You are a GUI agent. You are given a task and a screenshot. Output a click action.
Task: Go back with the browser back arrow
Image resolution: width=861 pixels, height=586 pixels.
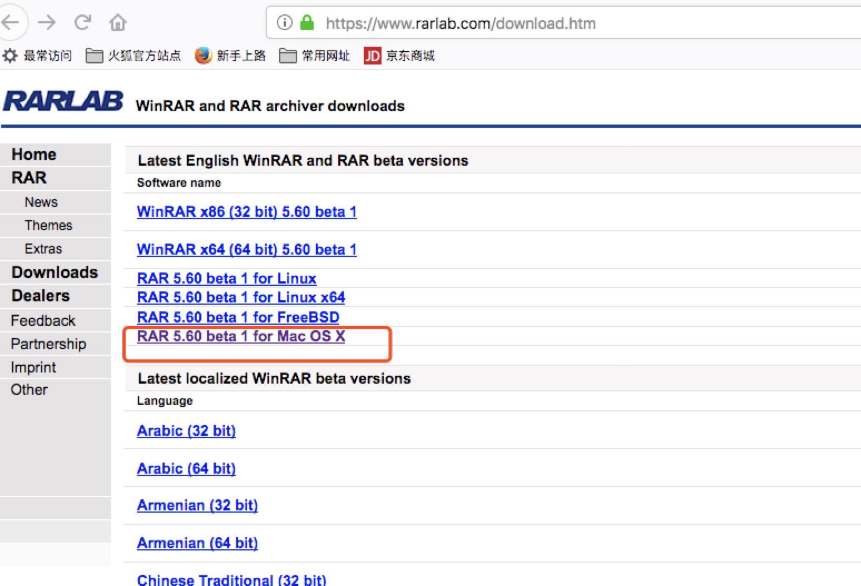click(x=10, y=23)
